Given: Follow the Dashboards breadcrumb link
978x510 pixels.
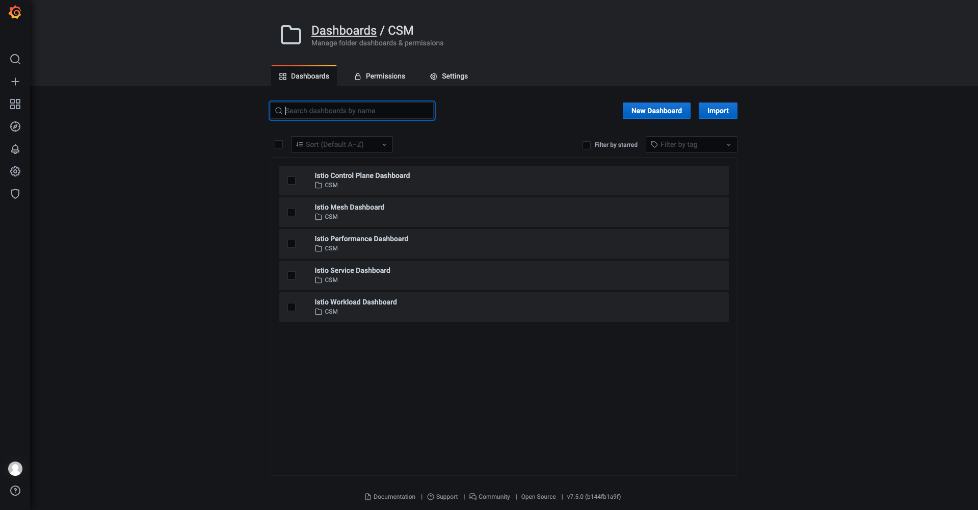Looking at the screenshot, I should pyautogui.click(x=344, y=31).
